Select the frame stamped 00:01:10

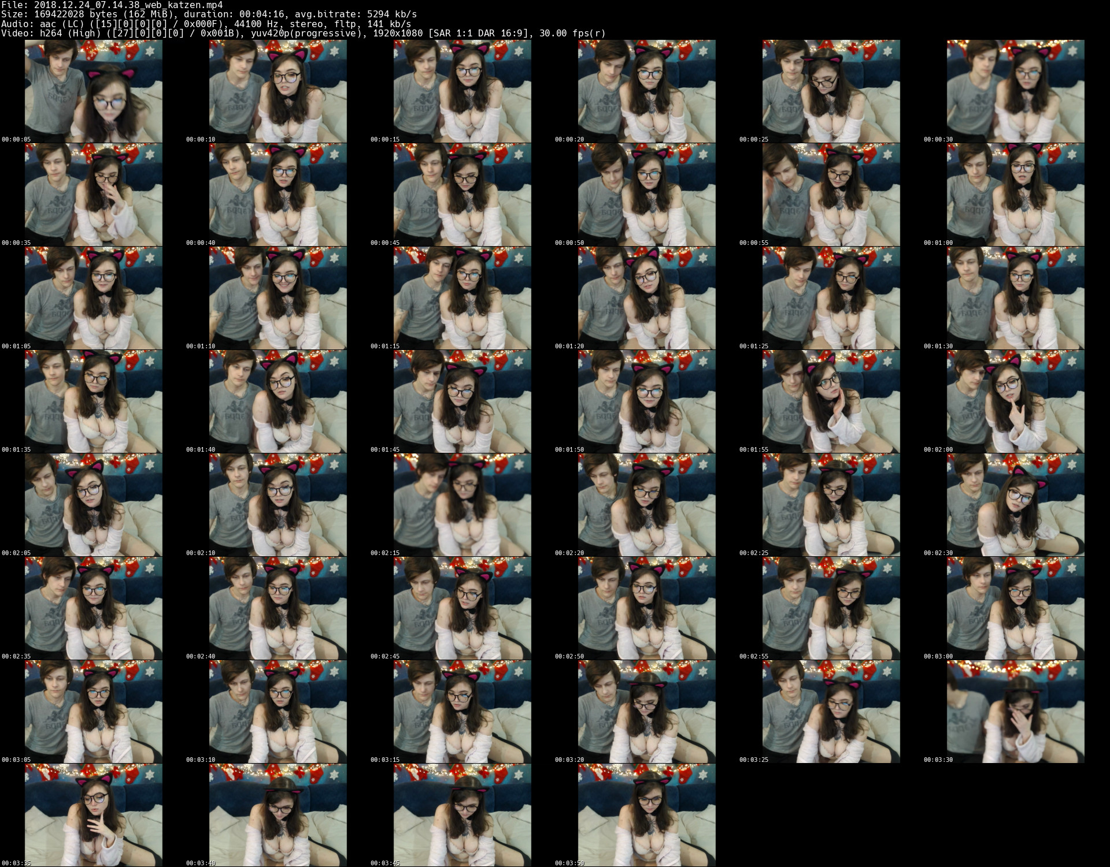pyautogui.click(x=277, y=298)
